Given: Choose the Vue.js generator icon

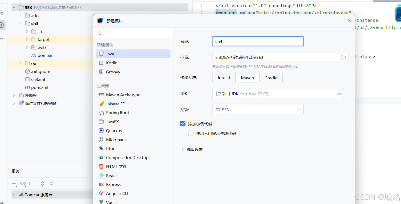Looking at the screenshot, I should 101,202.
